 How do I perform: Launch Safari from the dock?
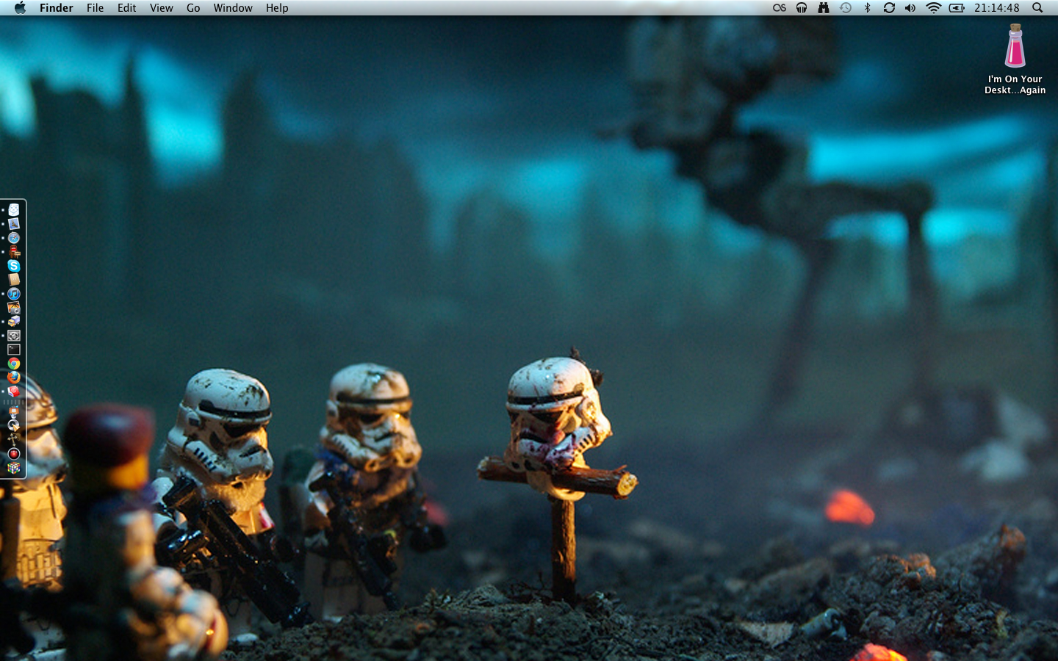click(x=13, y=238)
